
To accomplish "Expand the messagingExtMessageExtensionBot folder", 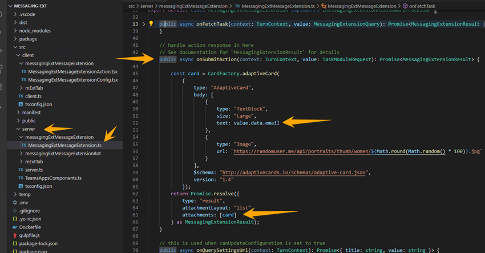I will pos(21,153).
